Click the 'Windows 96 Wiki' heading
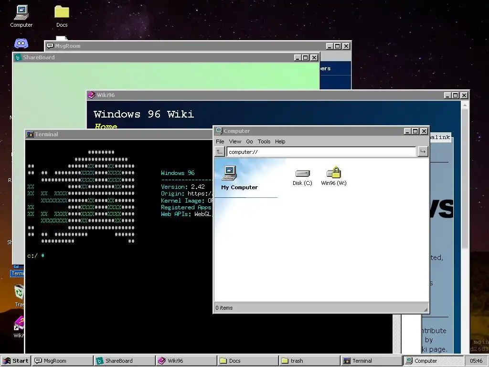The image size is (489, 367). click(x=144, y=114)
